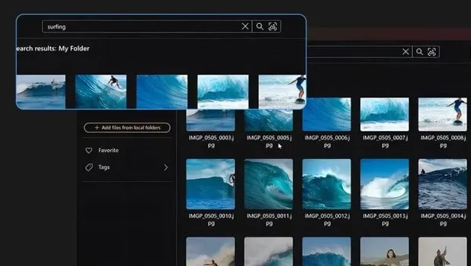Click the file name IMGP_0505_0005.jpg
Viewport: 471px width, 266px height.
coord(269,141)
